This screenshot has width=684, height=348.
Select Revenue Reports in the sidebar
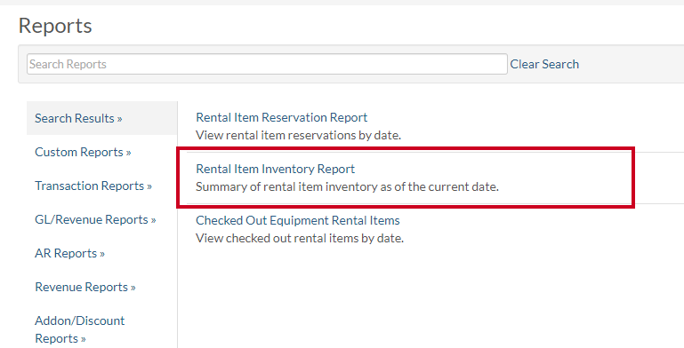[85, 287]
